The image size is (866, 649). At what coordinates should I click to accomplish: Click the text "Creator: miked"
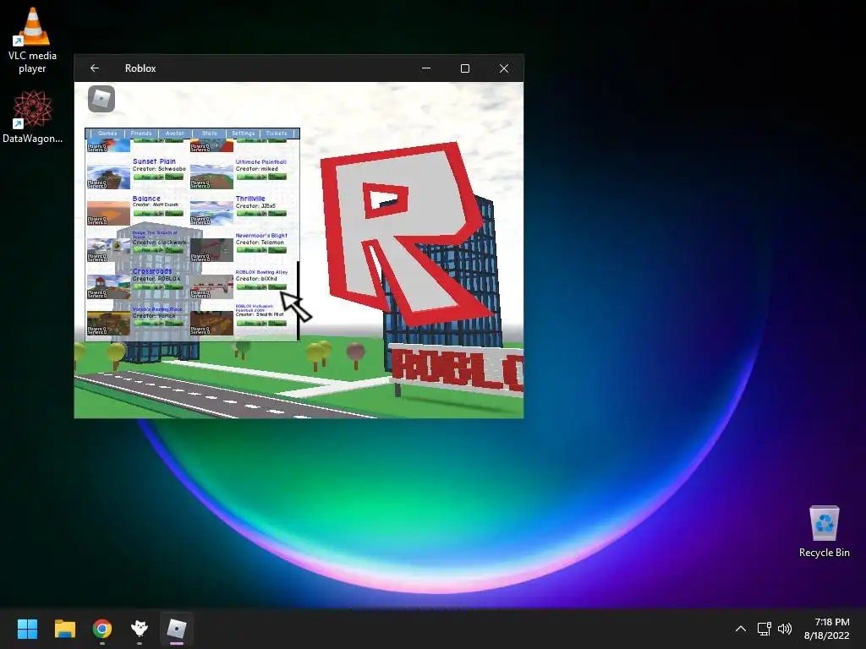coord(257,169)
